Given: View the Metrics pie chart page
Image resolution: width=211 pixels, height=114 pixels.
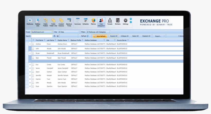Looking at the screenshot, I should tap(93, 22).
